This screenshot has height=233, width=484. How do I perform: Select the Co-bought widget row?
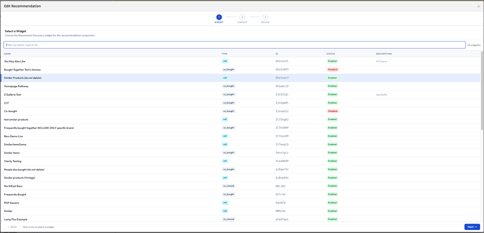tap(240, 111)
